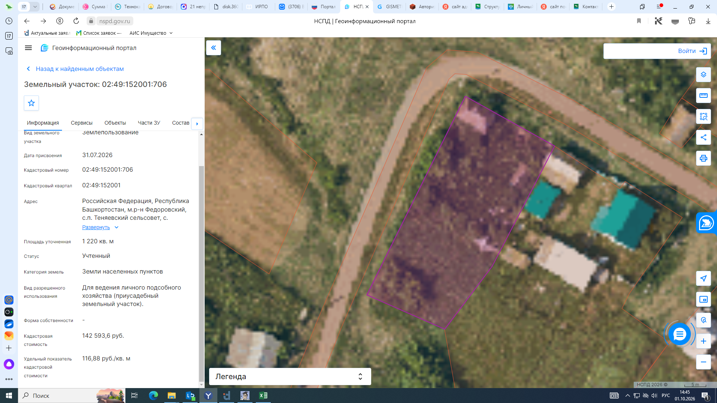Go back via Назад к найденным объектам
The image size is (717, 403).
(x=75, y=69)
